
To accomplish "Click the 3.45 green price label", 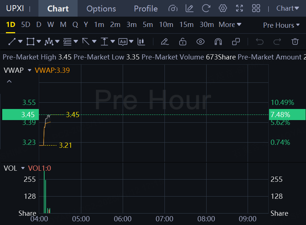I will click(19, 115).
